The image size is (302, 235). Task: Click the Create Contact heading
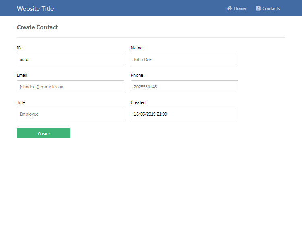(37, 27)
